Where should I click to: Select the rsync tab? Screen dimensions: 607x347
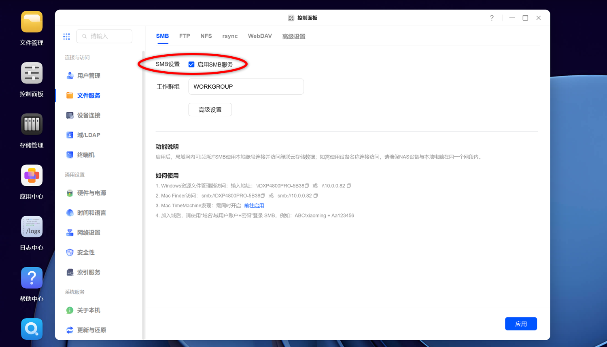pos(230,36)
